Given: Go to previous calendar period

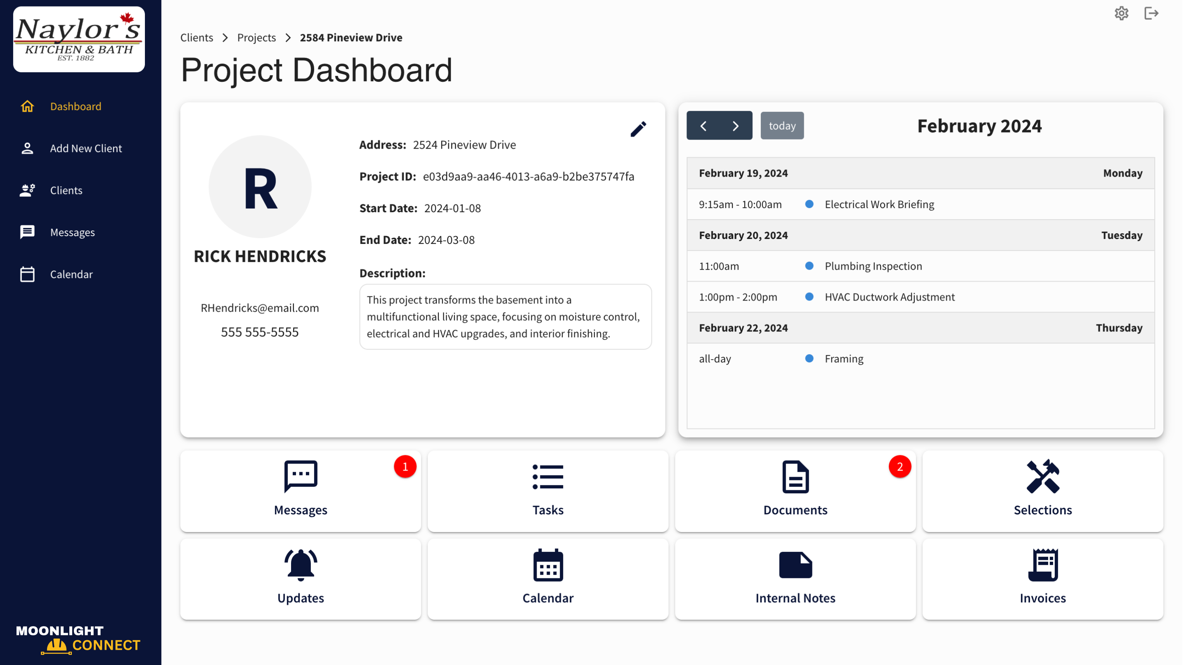Looking at the screenshot, I should click(x=703, y=125).
